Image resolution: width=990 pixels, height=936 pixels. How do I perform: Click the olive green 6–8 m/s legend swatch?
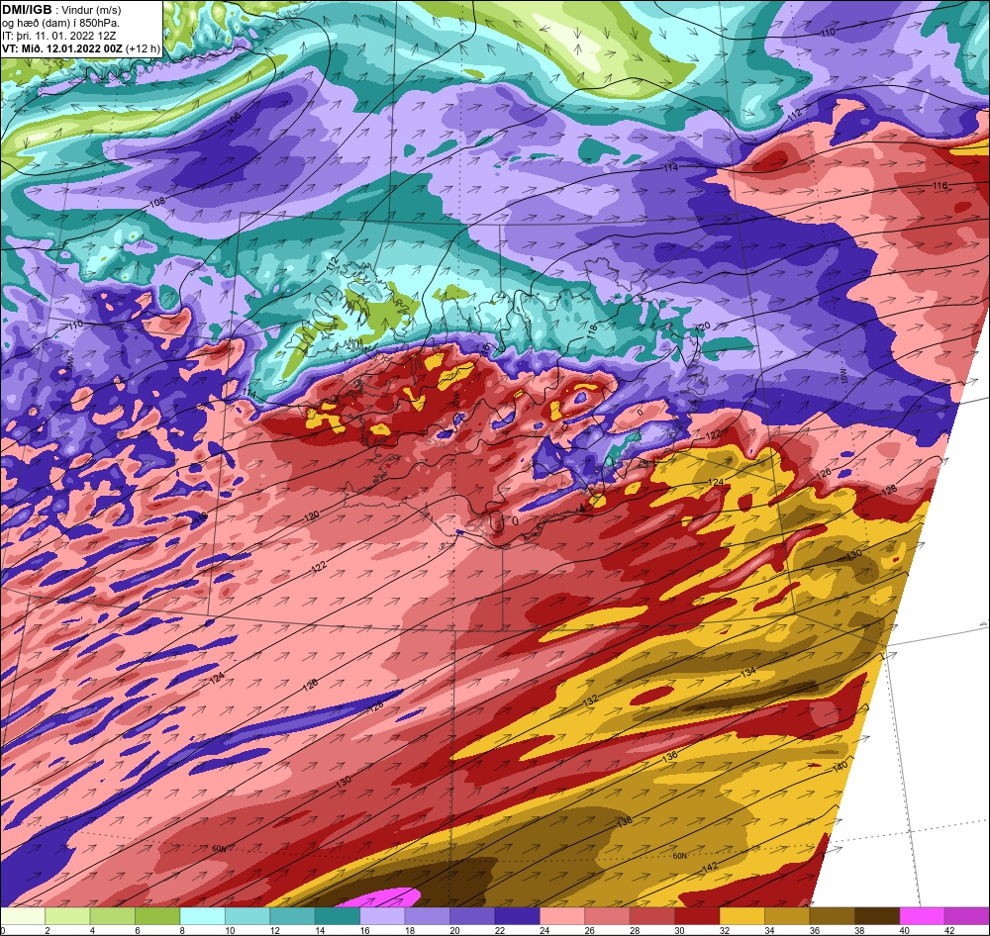(157, 916)
